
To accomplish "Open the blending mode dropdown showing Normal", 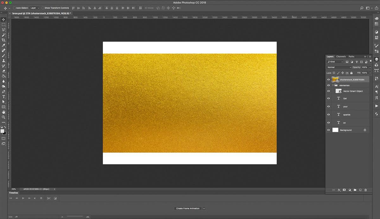I will [339, 67].
